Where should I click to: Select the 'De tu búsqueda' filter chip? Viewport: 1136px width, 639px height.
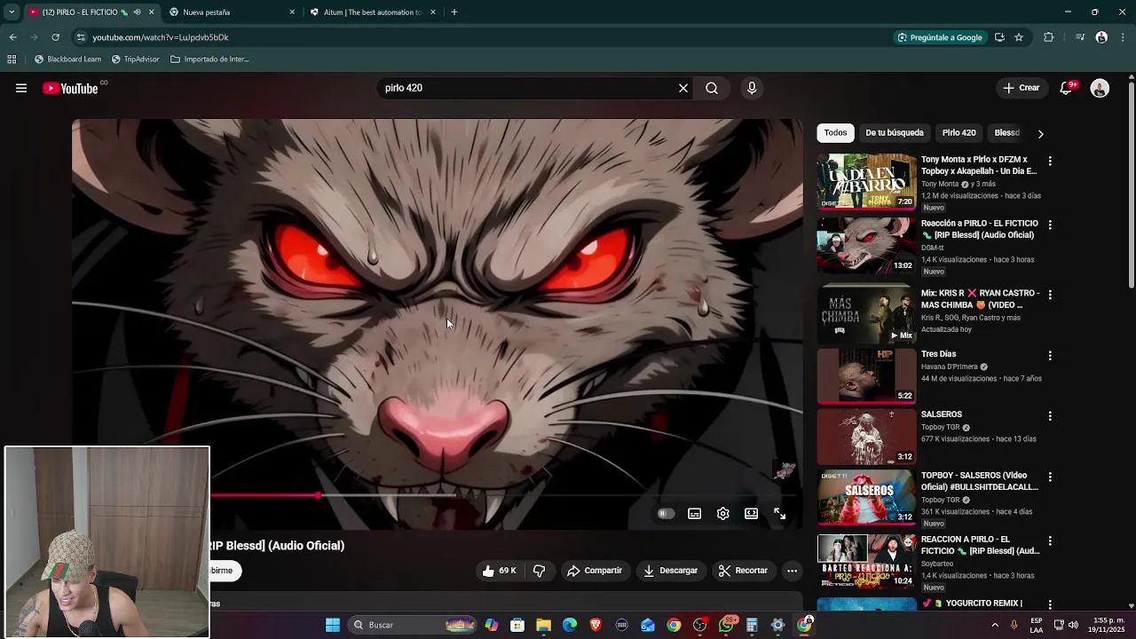(895, 133)
